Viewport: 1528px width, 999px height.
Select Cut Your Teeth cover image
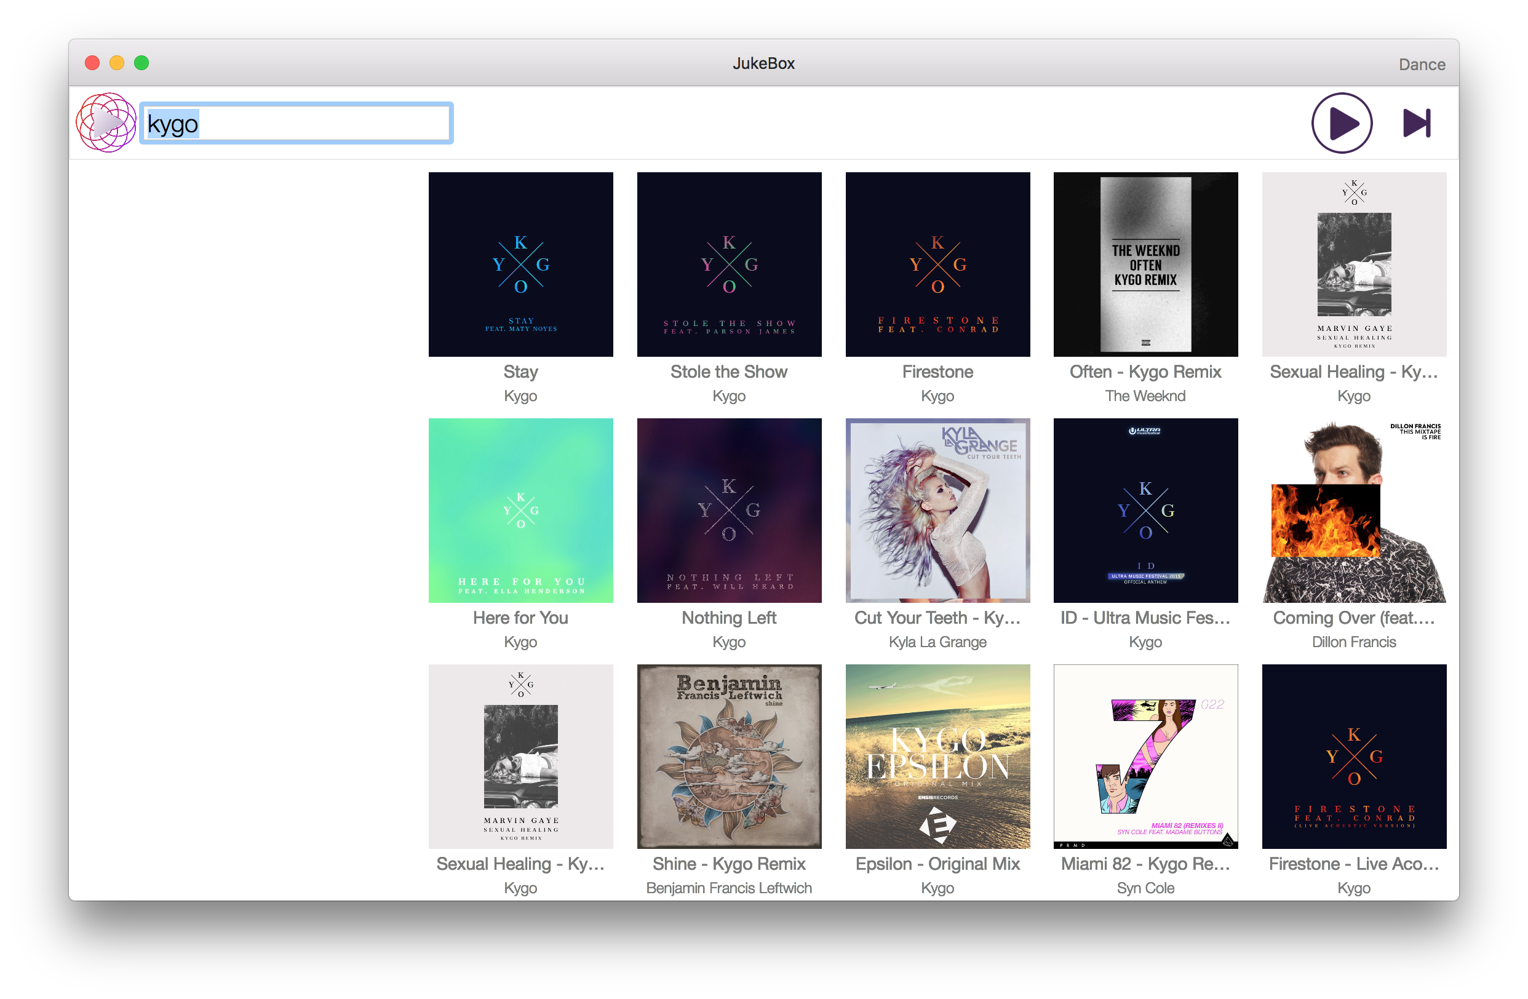937,511
